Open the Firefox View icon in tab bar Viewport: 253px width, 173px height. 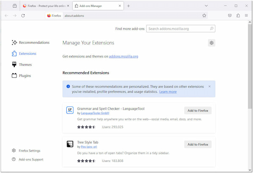point(15,6)
